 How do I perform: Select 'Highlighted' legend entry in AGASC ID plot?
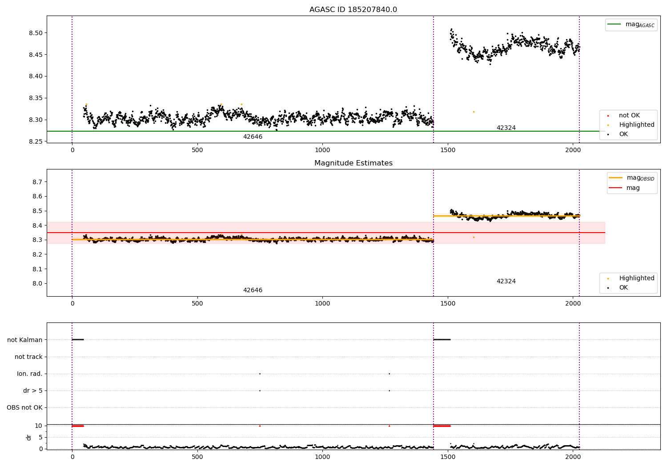(x=631, y=125)
